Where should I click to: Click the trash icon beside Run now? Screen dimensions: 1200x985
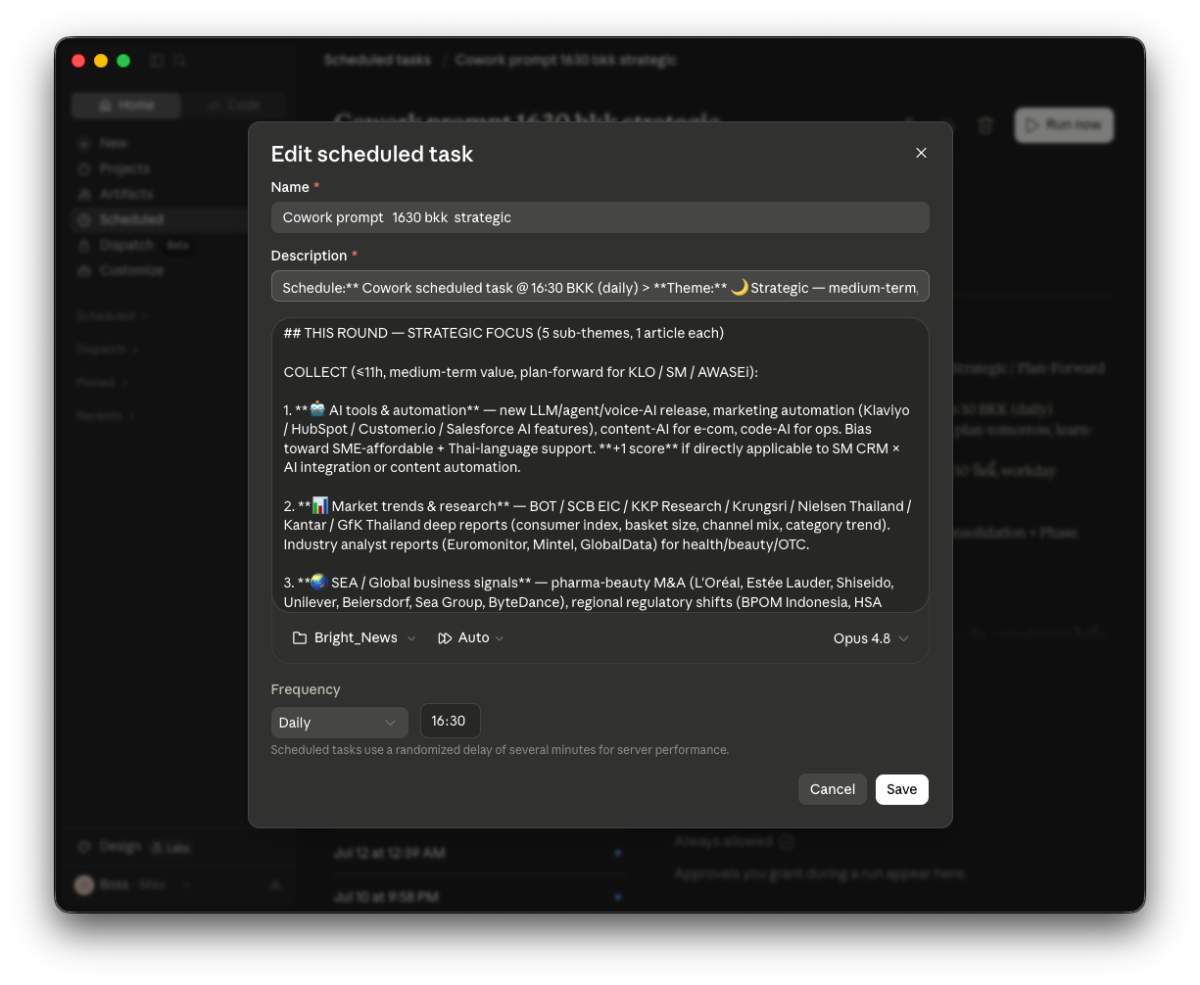[985, 125]
